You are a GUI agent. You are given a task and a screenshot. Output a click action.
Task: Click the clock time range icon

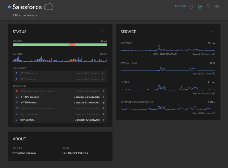(x=191, y=7)
